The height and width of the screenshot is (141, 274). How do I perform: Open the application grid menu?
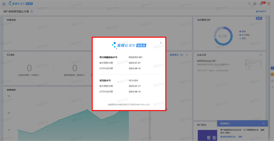pyautogui.click(x=4, y=4)
